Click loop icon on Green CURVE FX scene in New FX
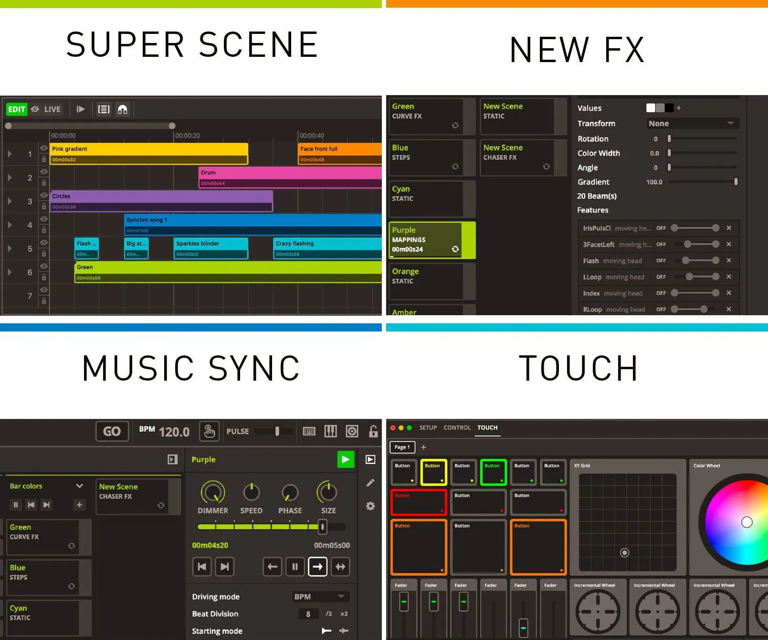The width and height of the screenshot is (768, 640). (455, 126)
